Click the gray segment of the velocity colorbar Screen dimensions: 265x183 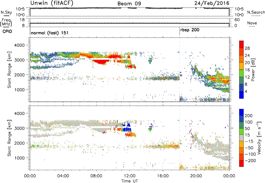point(241,138)
